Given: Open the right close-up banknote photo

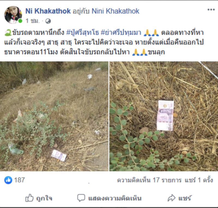Looking at the screenshot, I should coord(164,116).
